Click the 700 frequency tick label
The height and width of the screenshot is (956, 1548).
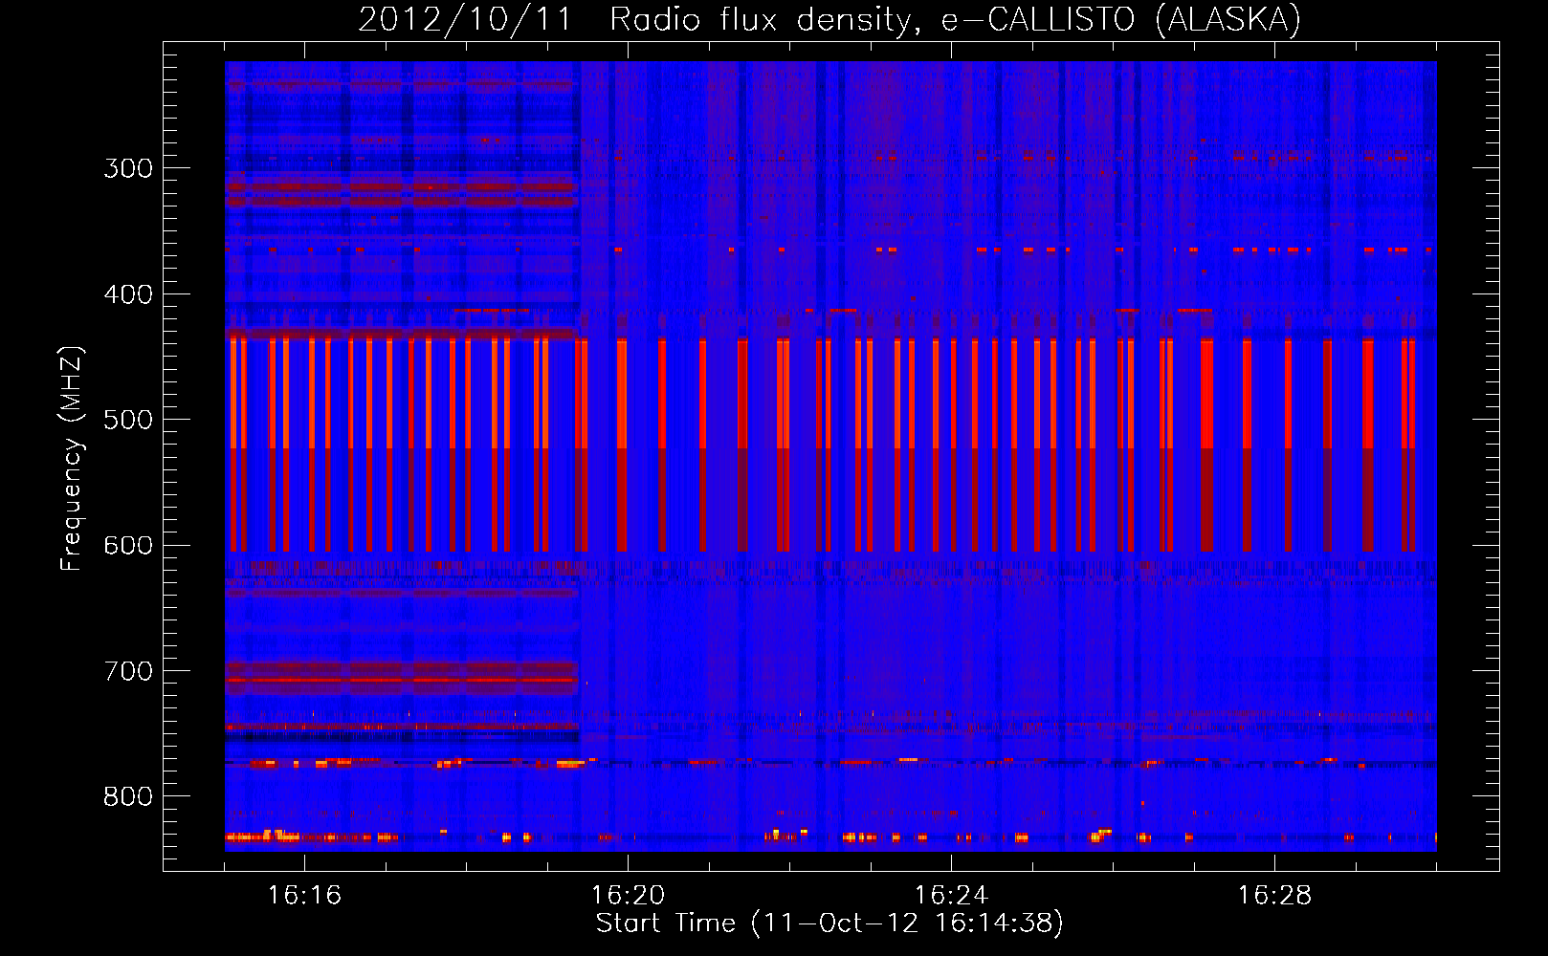pyautogui.click(x=128, y=671)
